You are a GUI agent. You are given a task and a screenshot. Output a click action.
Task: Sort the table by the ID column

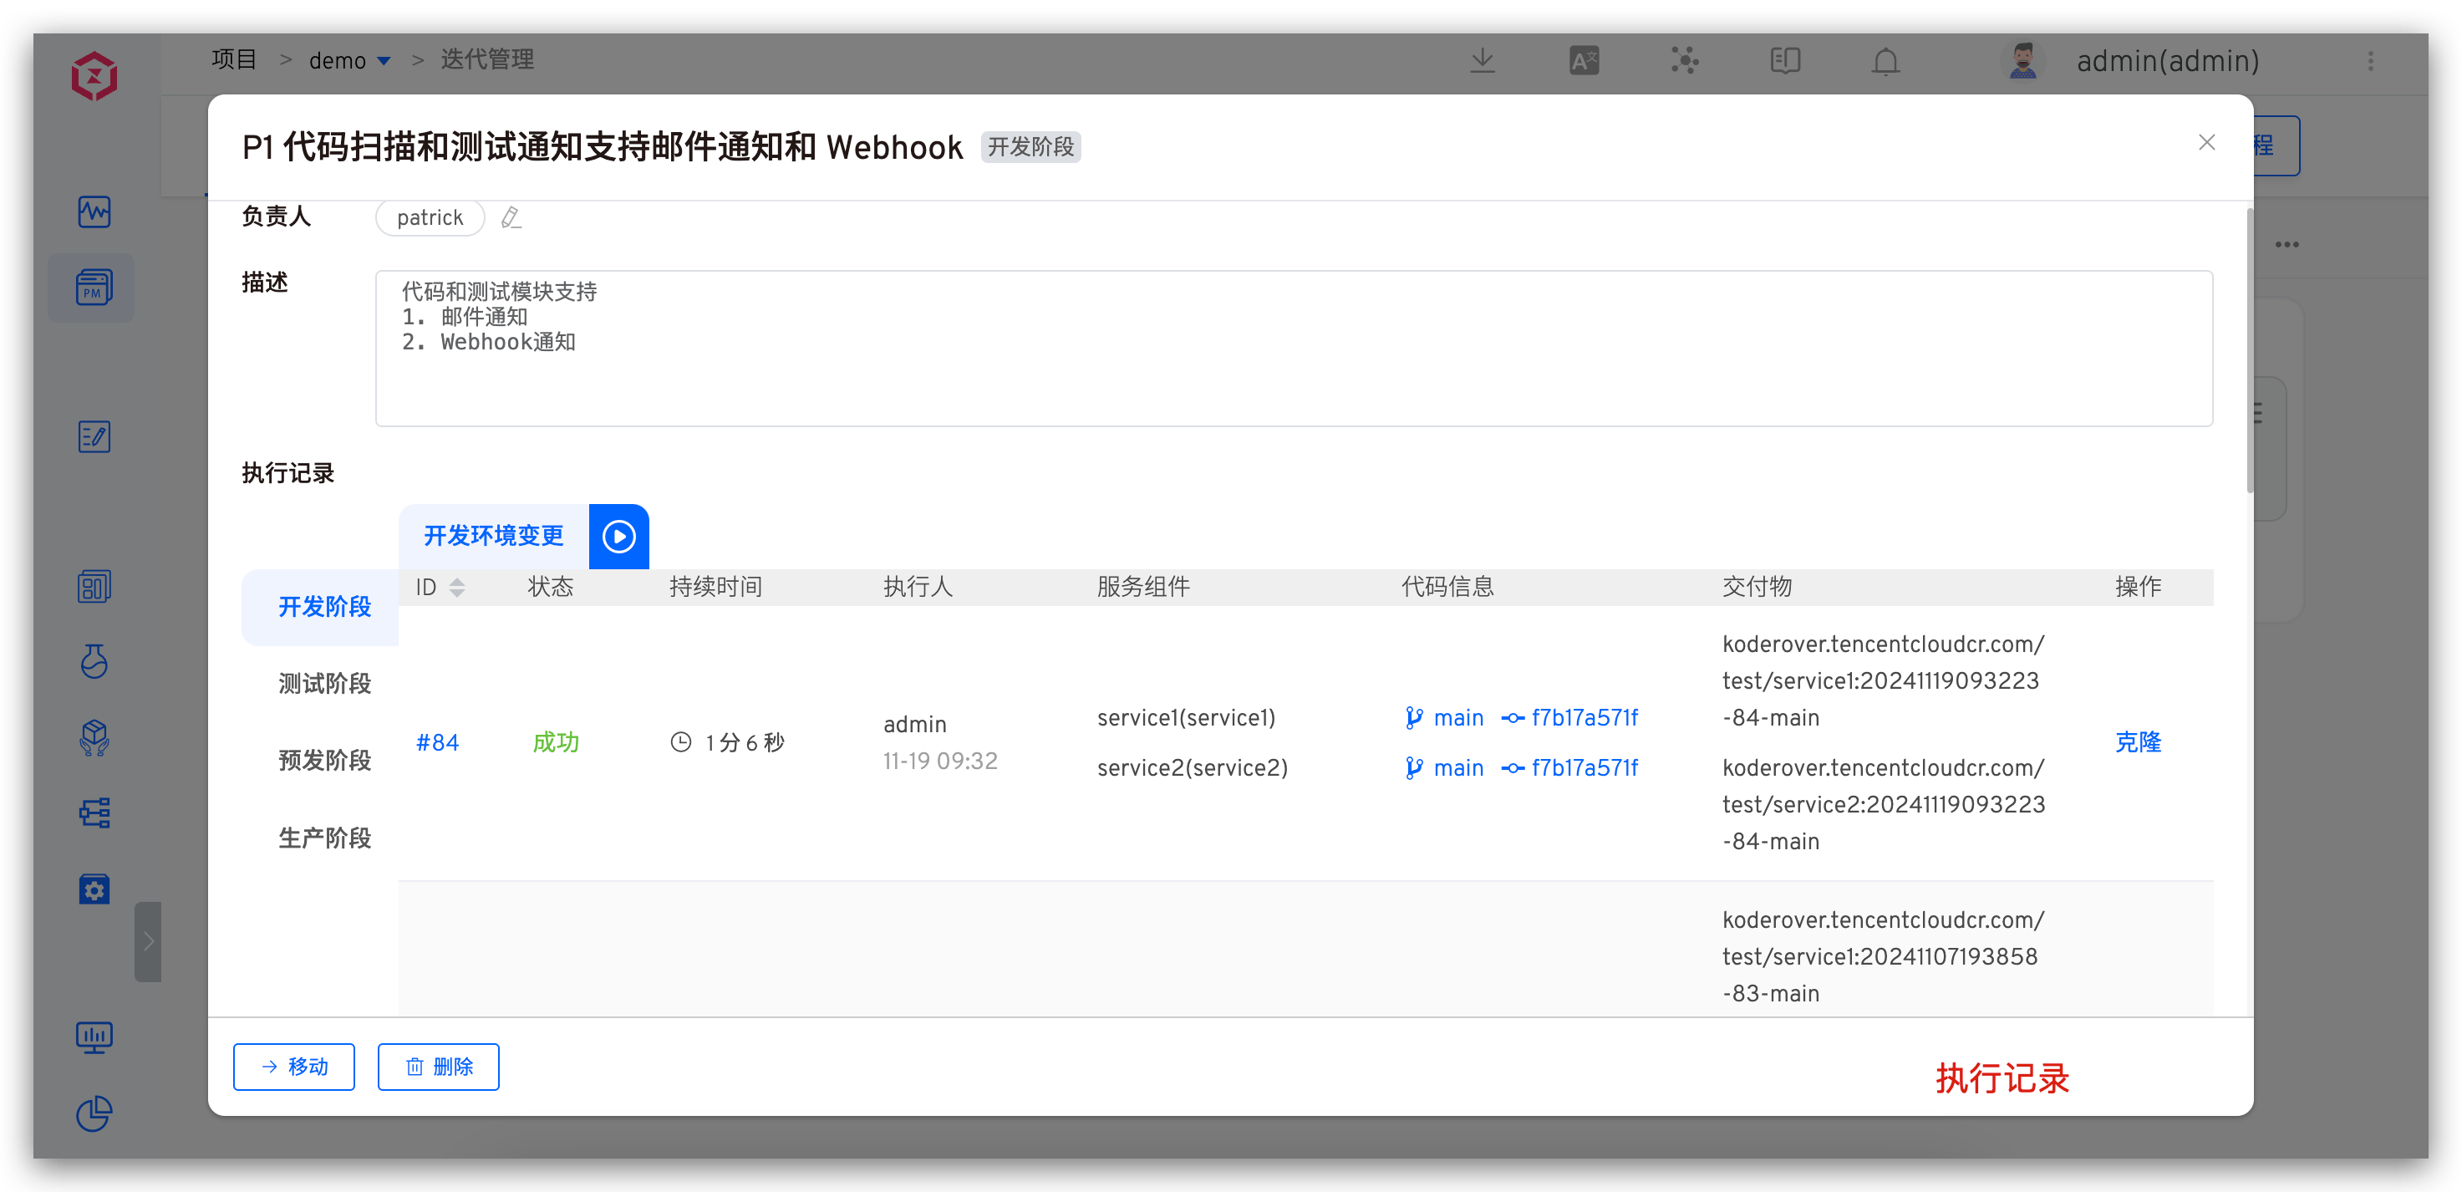click(x=457, y=587)
